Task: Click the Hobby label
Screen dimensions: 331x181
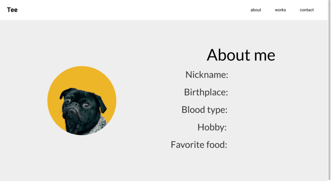Action: [x=212, y=127]
